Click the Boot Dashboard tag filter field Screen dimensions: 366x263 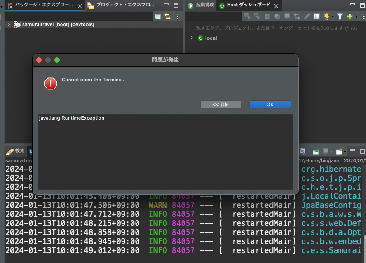(276, 28)
